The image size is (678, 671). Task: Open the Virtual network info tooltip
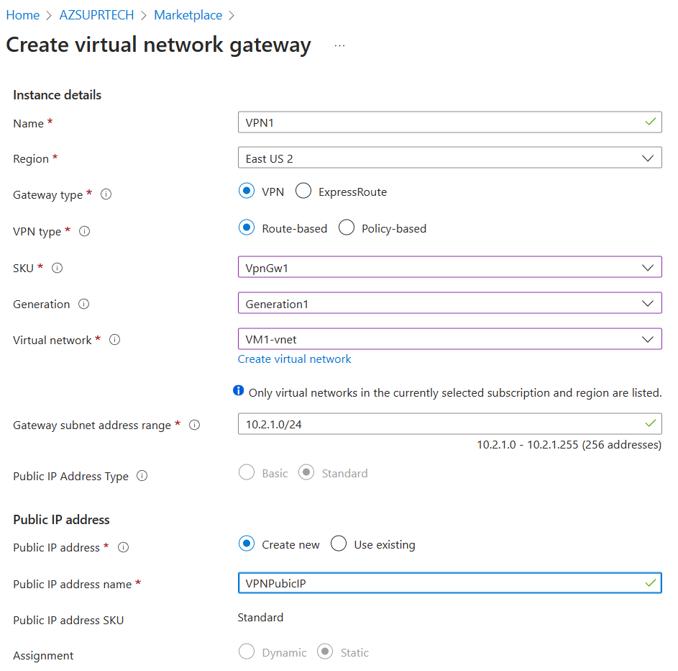point(114,340)
